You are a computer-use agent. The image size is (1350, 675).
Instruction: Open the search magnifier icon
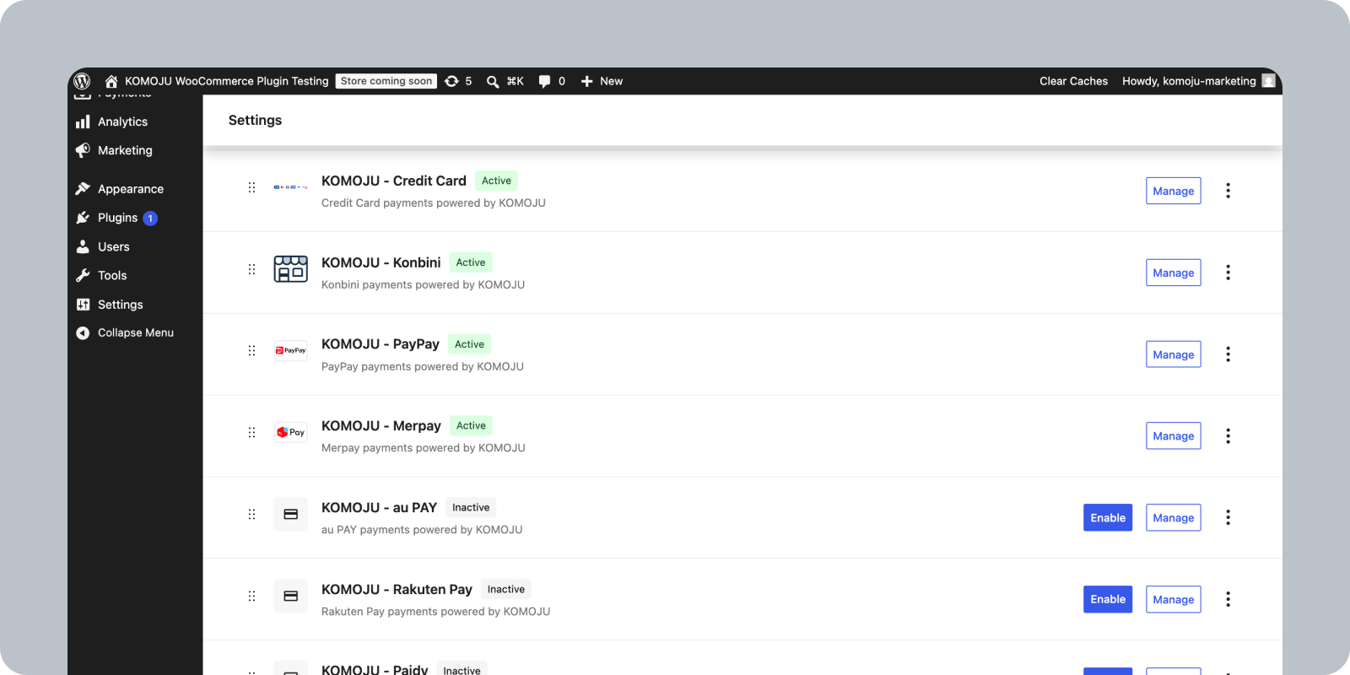tap(493, 81)
